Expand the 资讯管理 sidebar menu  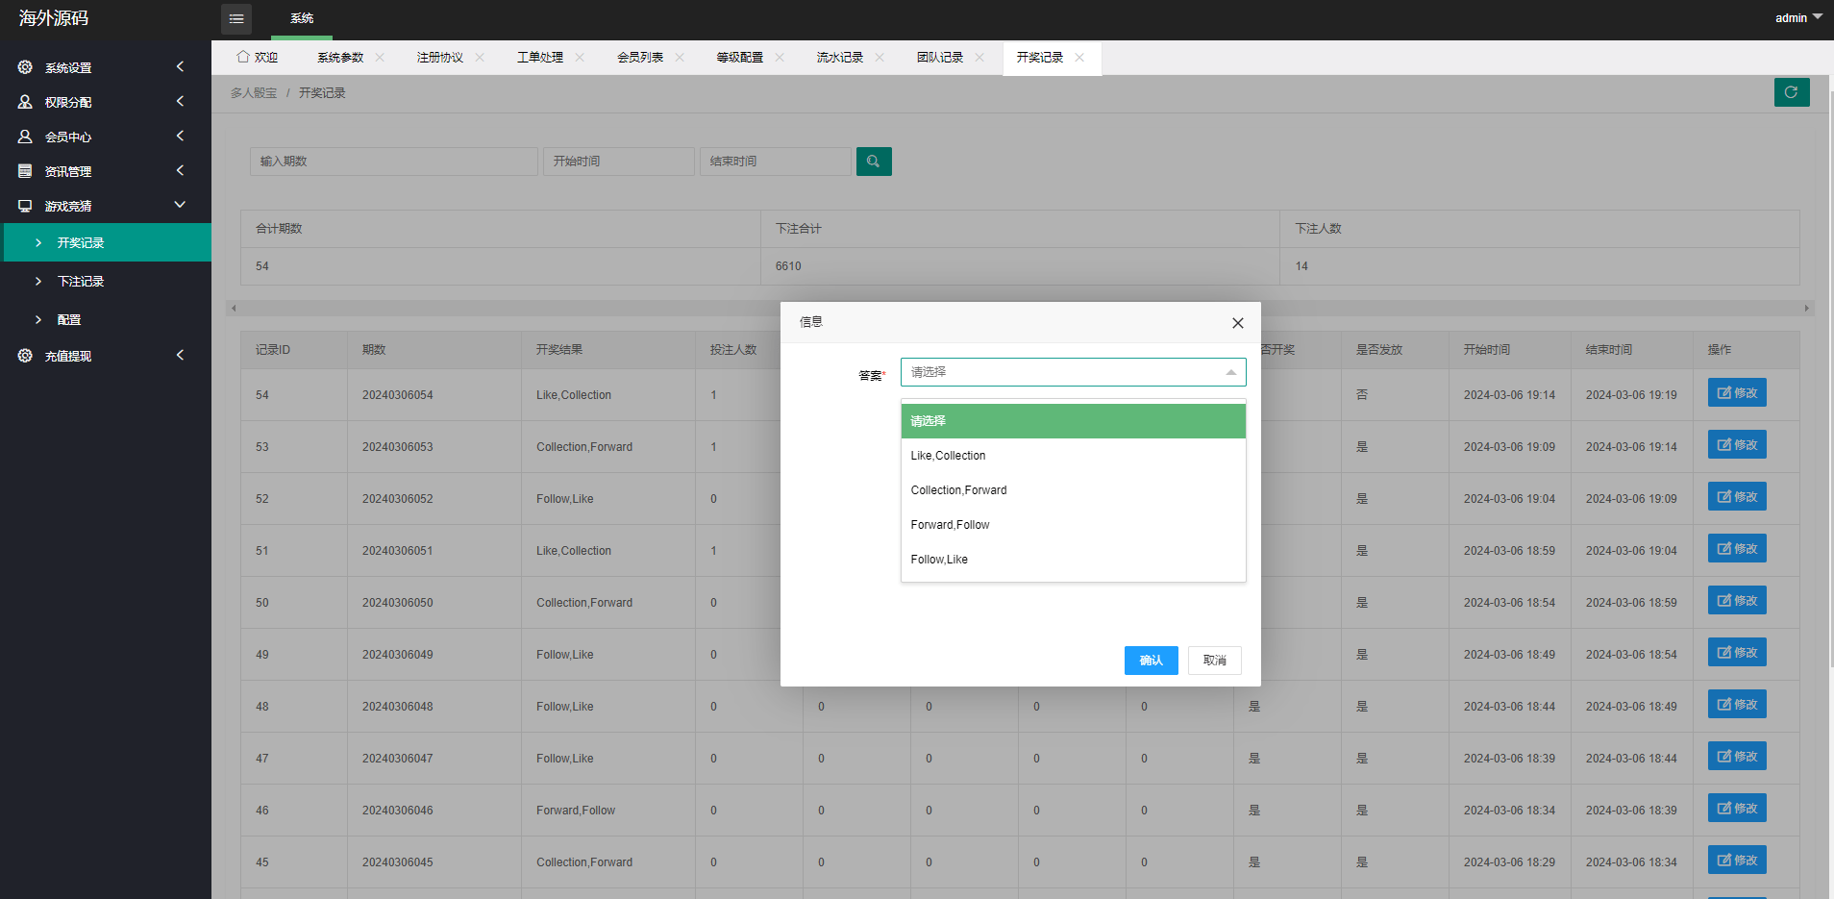point(180,171)
